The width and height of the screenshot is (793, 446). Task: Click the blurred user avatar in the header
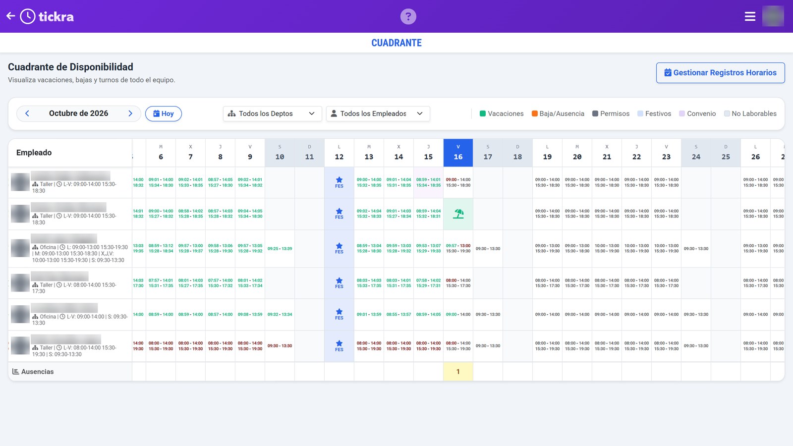tap(773, 16)
